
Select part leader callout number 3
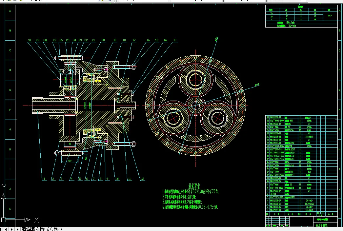(x=61, y=179)
